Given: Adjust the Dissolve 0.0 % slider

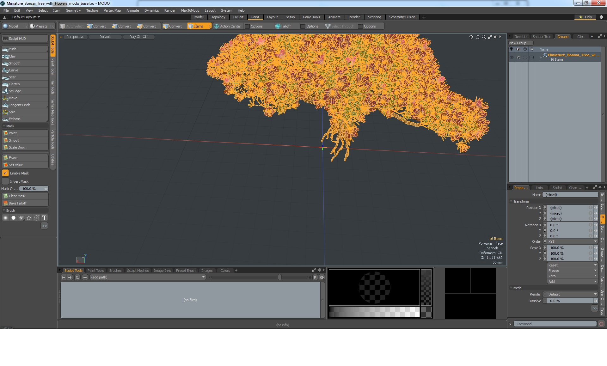Looking at the screenshot, I should click(572, 301).
